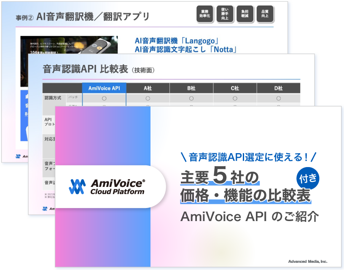Click the blue 付き circle badge
Screen dimensions: 344x270
click(x=308, y=178)
